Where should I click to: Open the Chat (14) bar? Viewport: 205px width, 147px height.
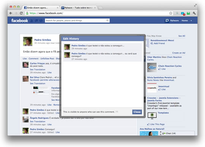pyautogui.click(x=178, y=133)
